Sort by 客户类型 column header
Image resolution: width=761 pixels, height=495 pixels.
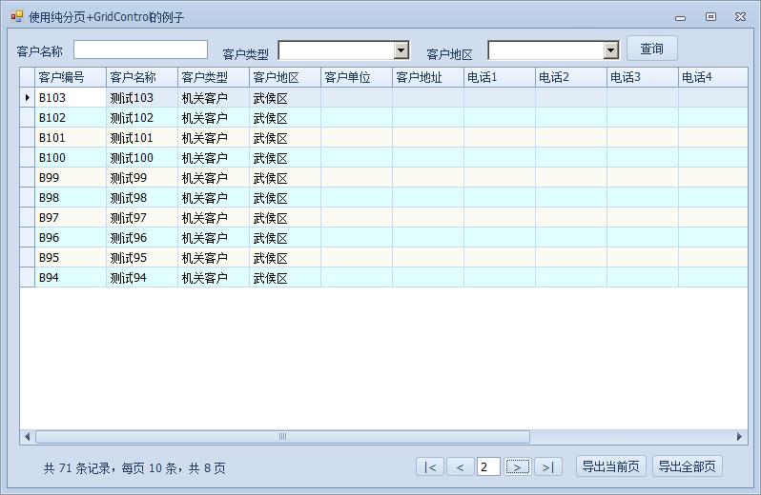214,77
